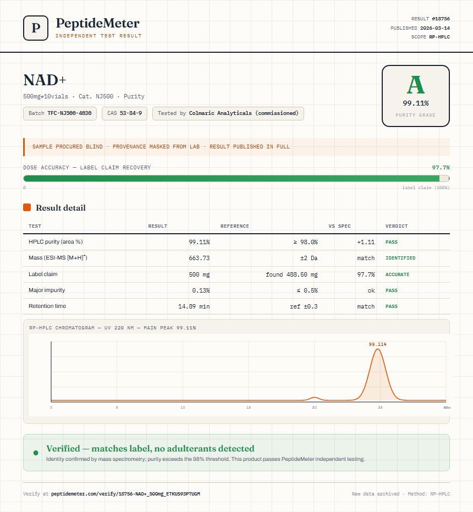Click the PUBLISHED 2026-03-14 date
The image size is (473, 512).
420,28
